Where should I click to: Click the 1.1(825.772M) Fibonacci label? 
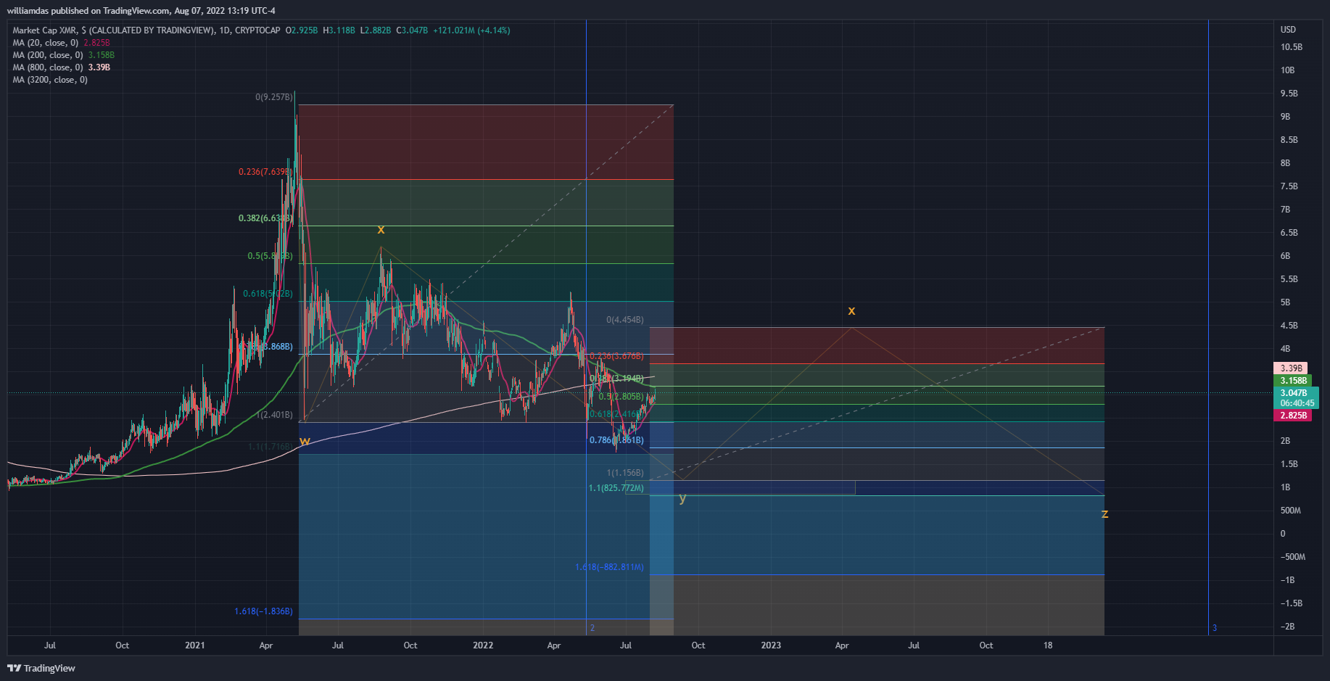point(616,488)
